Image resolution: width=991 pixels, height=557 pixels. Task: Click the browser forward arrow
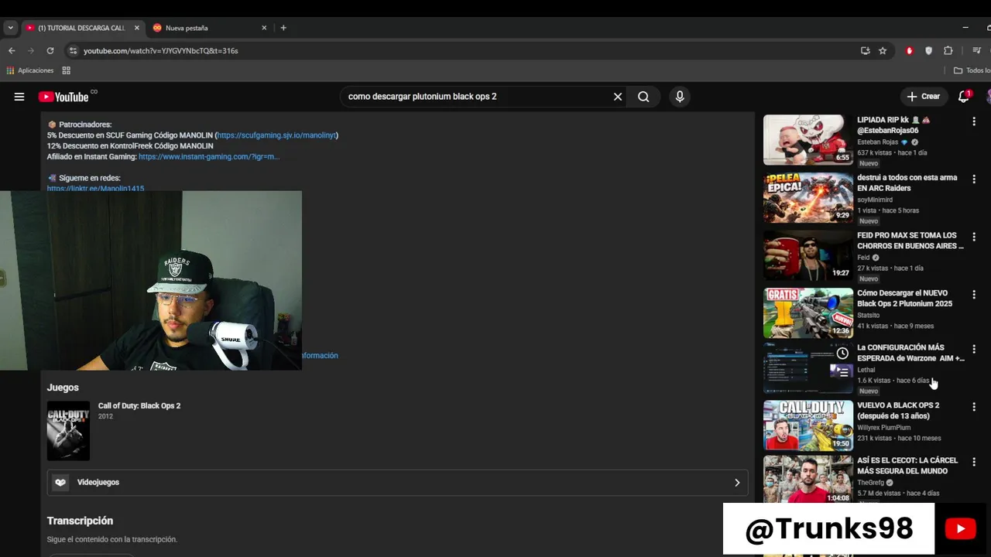31,50
